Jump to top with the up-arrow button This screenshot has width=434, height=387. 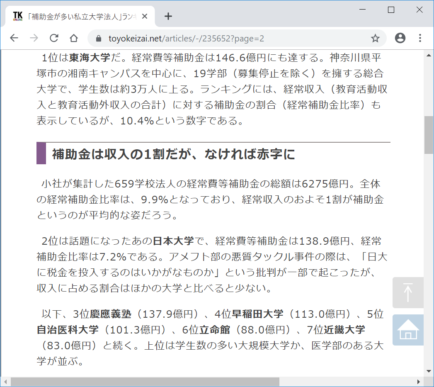coord(408,292)
